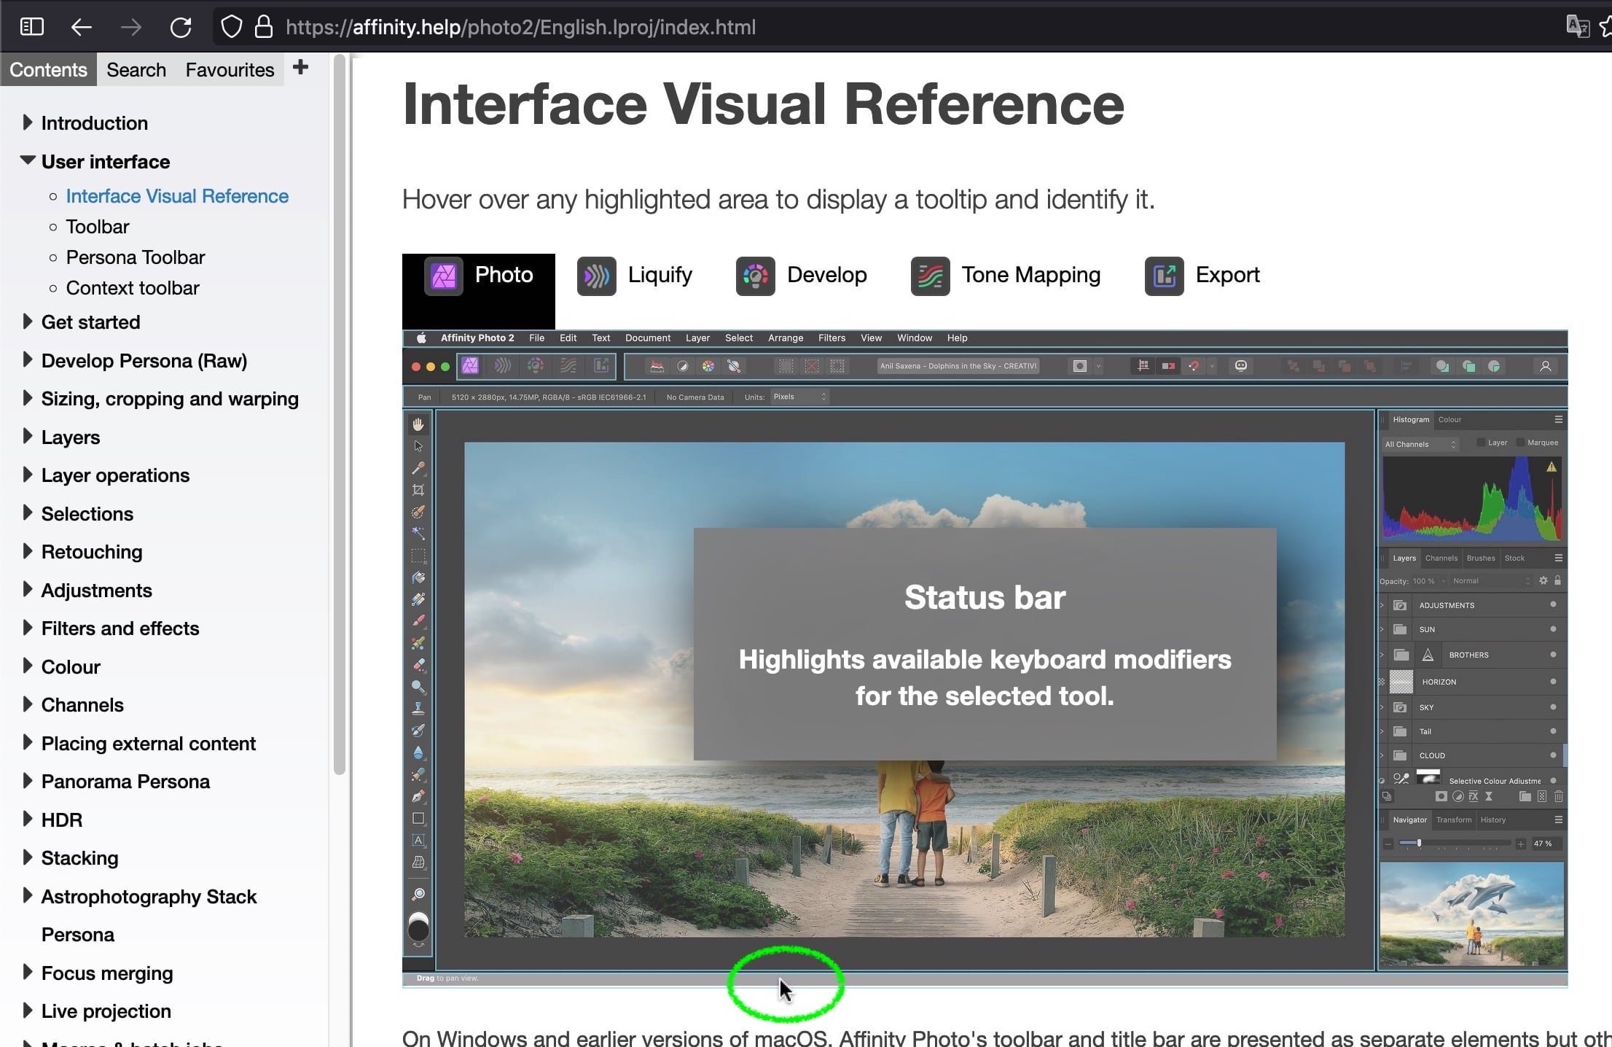
Task: Select the Paint Brush tool icon
Action: 418,621
